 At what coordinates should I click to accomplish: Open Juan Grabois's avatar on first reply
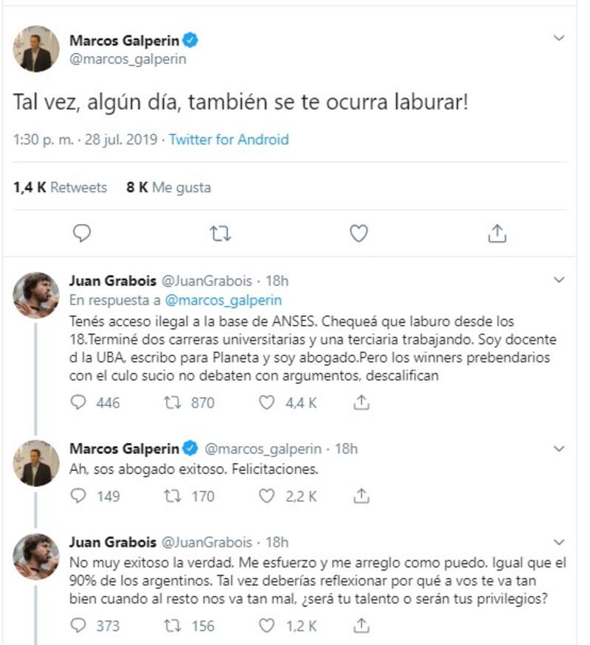point(36,295)
